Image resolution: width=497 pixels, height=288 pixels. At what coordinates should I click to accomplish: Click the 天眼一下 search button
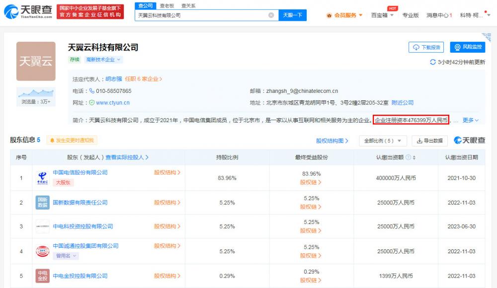pyautogui.click(x=293, y=15)
